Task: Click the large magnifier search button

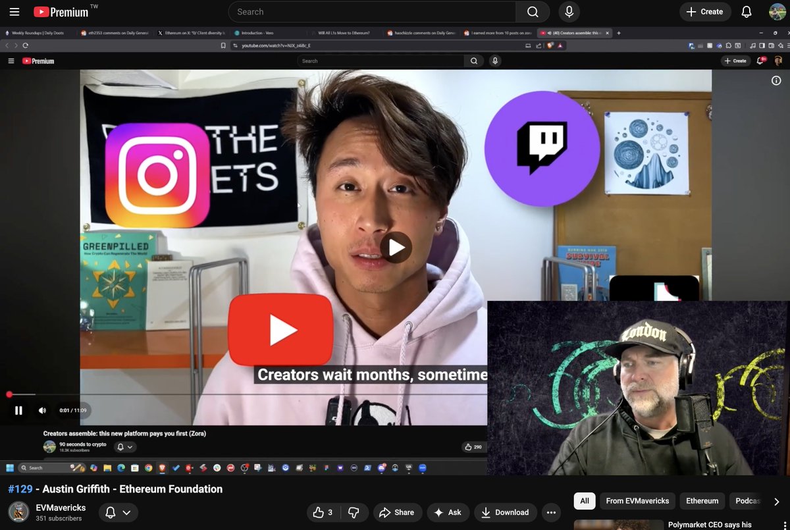Action: (533, 12)
